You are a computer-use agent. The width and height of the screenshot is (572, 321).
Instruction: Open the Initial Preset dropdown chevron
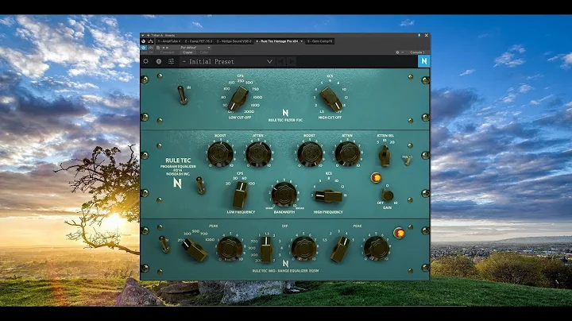pyautogui.click(x=269, y=61)
